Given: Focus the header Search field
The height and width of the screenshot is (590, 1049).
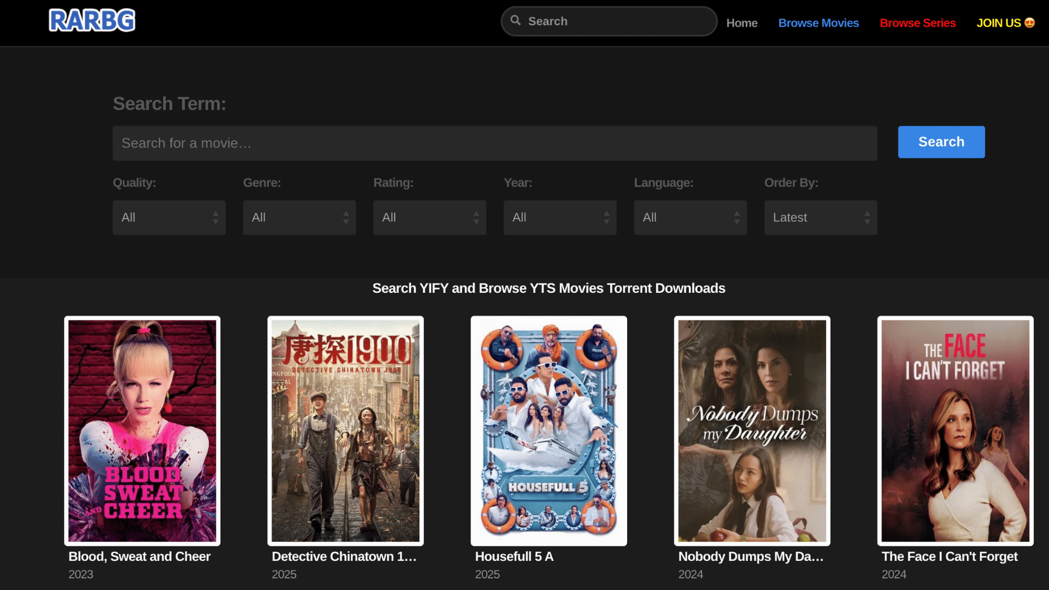Looking at the screenshot, I should pyautogui.click(x=609, y=21).
